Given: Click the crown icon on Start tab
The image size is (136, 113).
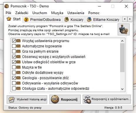Looking at the screenshot, I should pyautogui.click(x=9, y=19).
